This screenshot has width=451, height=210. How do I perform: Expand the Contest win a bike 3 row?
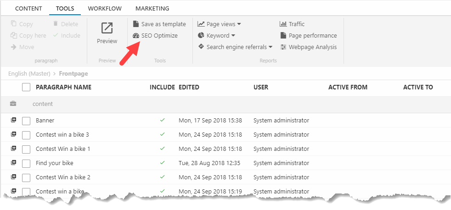click(13, 134)
